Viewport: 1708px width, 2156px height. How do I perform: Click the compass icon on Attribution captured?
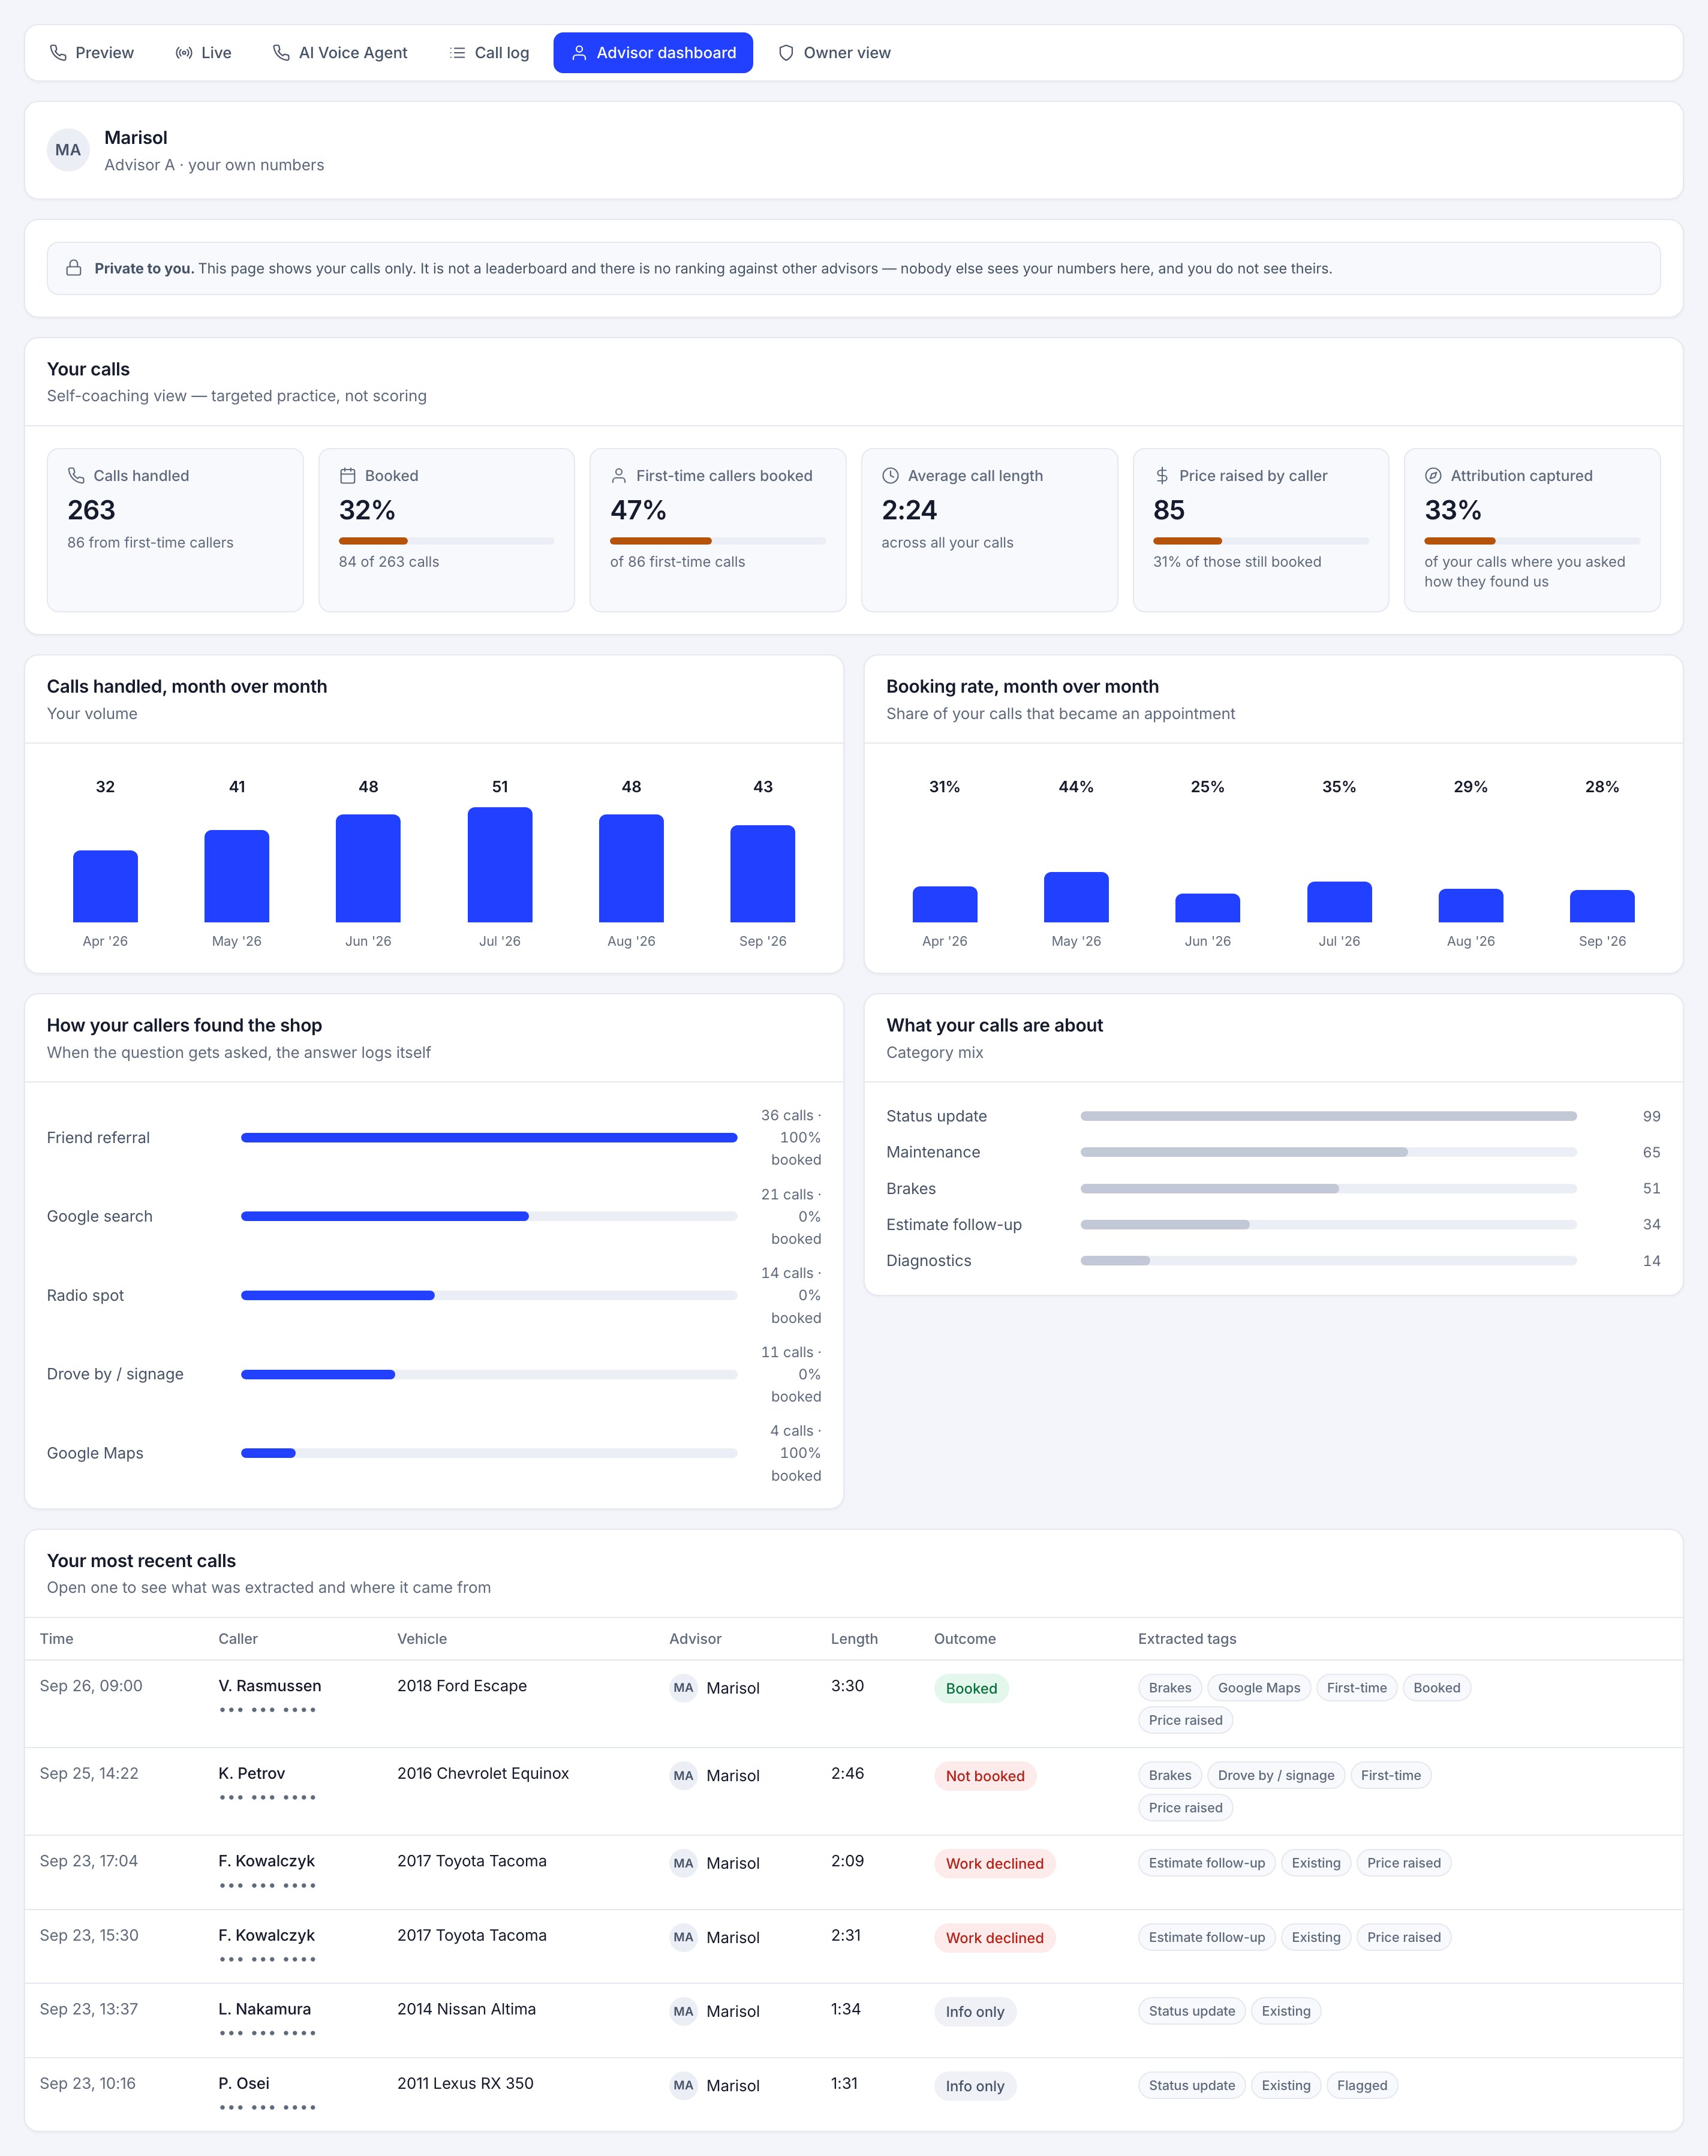[x=1433, y=476]
